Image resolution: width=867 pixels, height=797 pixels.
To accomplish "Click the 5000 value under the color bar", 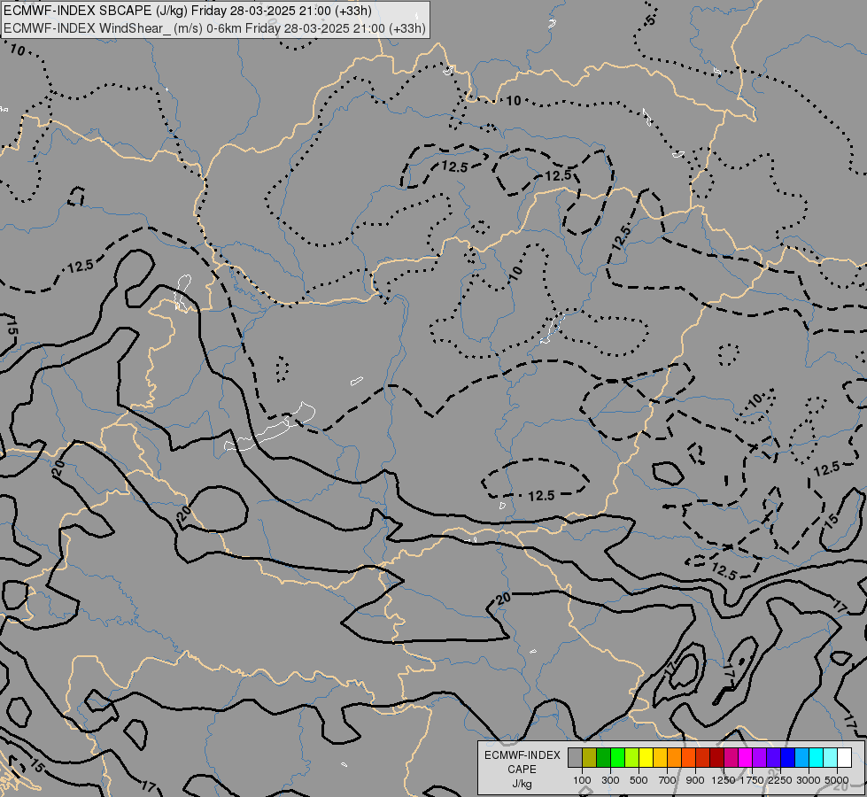I will click(837, 780).
